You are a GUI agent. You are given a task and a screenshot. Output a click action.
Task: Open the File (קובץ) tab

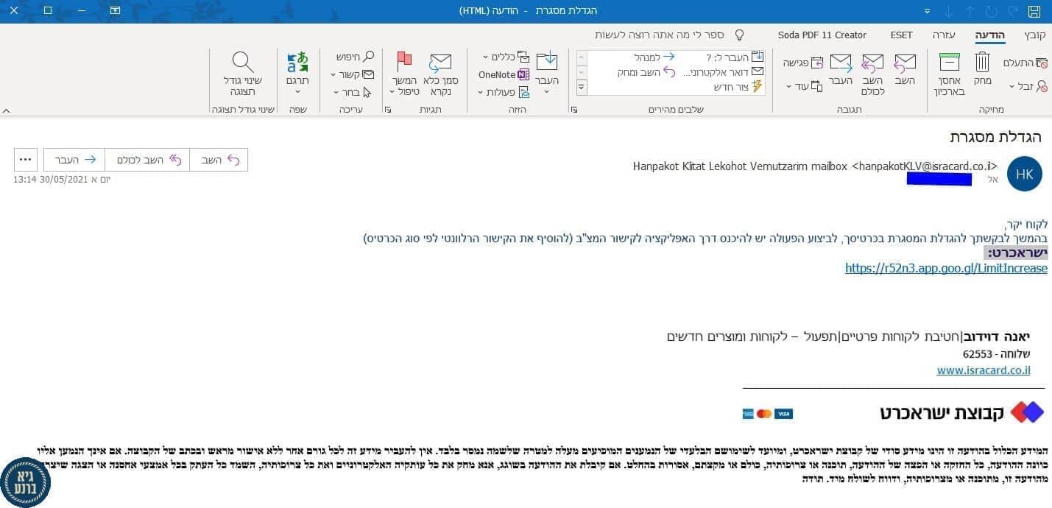pyautogui.click(x=1034, y=35)
